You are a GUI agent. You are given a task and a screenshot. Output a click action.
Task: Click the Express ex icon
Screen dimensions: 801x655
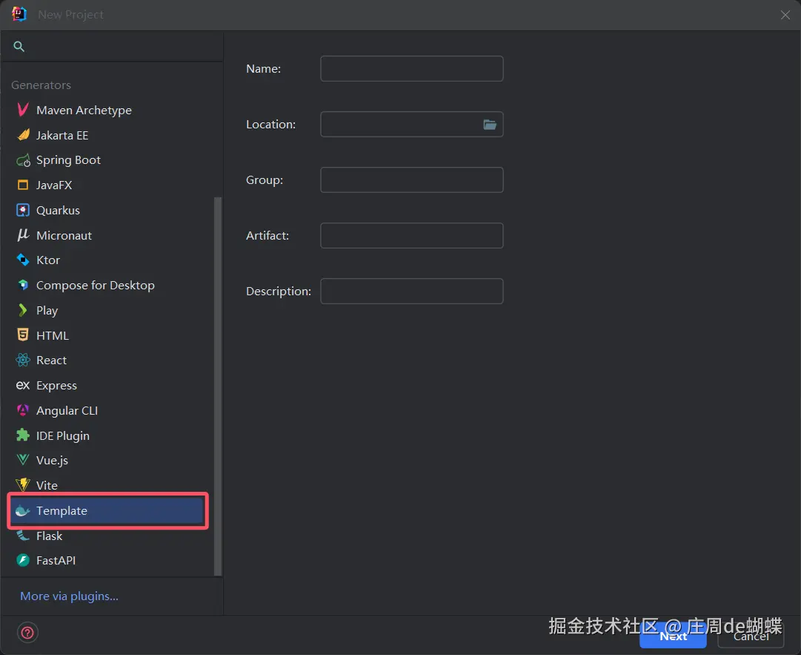[x=23, y=385]
